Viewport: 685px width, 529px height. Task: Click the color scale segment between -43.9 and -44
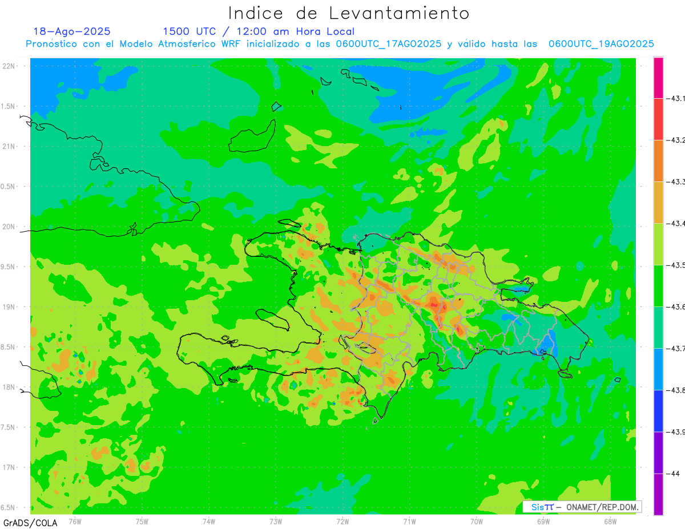pyautogui.click(x=658, y=452)
